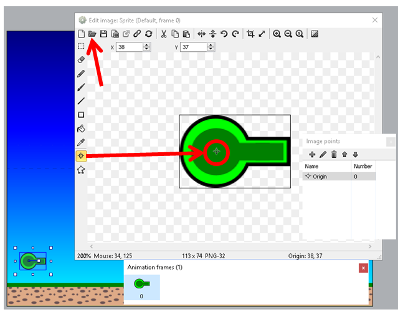Select the Eraser tool

[x=81, y=60]
